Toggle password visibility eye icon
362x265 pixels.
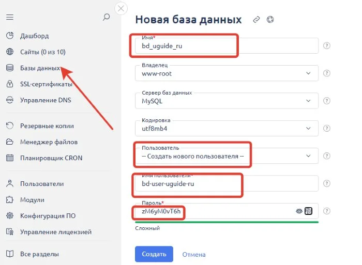pos(299,211)
